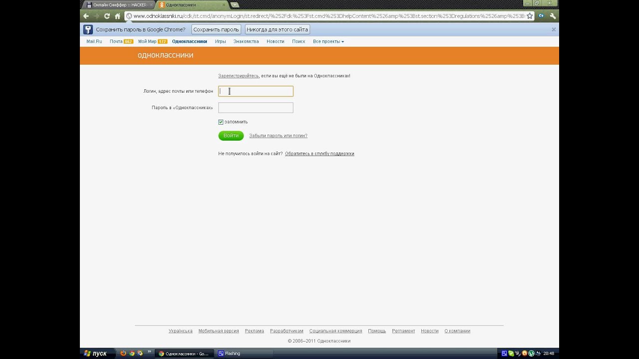639x359 pixels.
Task: Close the Одноклассники tab
Action: (225, 5)
